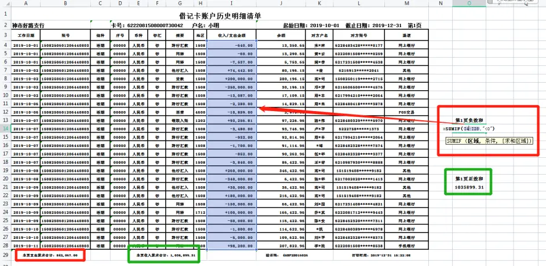Click the 第1页正数和 label cell

click(469, 179)
